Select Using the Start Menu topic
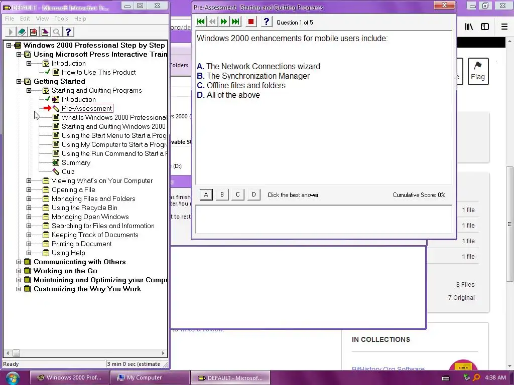Image resolution: width=514 pixels, height=385 pixels. pyautogui.click(x=114, y=135)
